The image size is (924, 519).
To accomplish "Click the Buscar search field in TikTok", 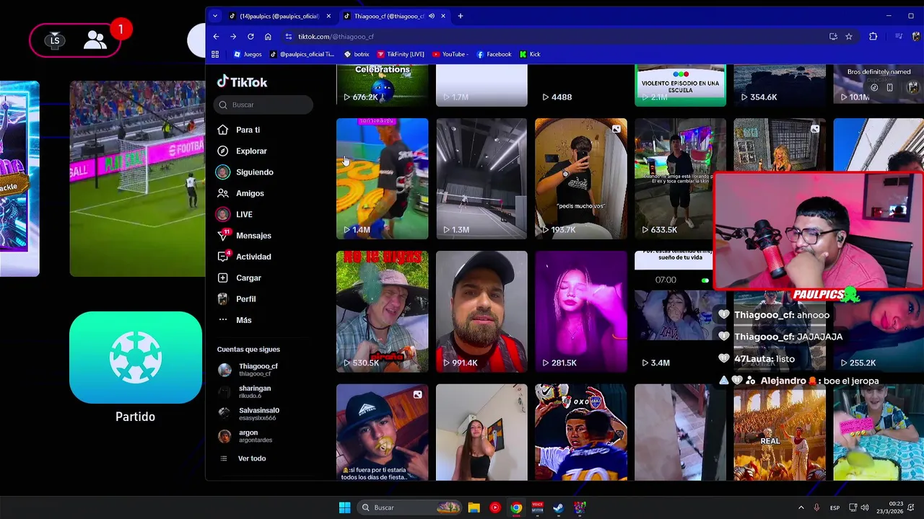I will point(264,105).
